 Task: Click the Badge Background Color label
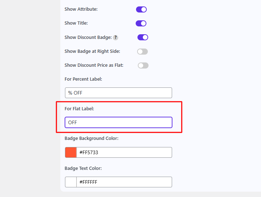point(91,138)
